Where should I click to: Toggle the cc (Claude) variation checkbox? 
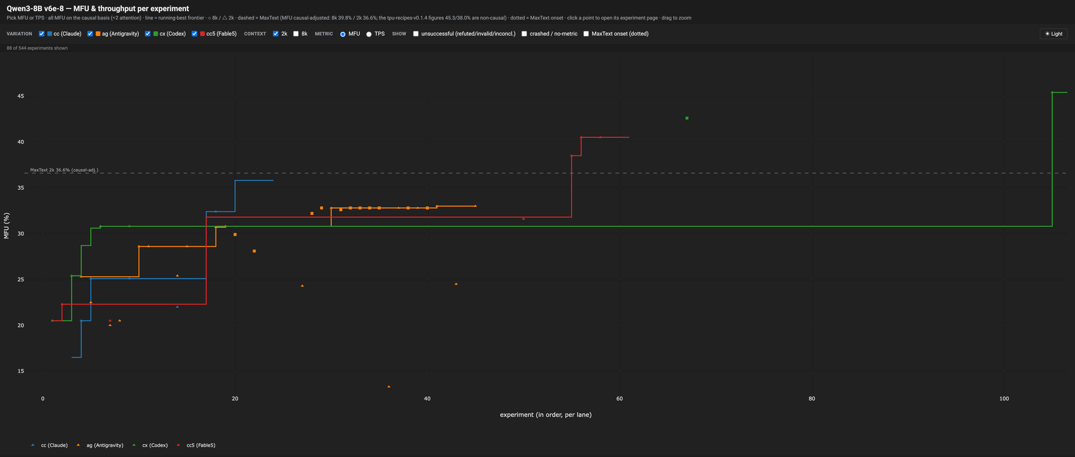coord(42,34)
